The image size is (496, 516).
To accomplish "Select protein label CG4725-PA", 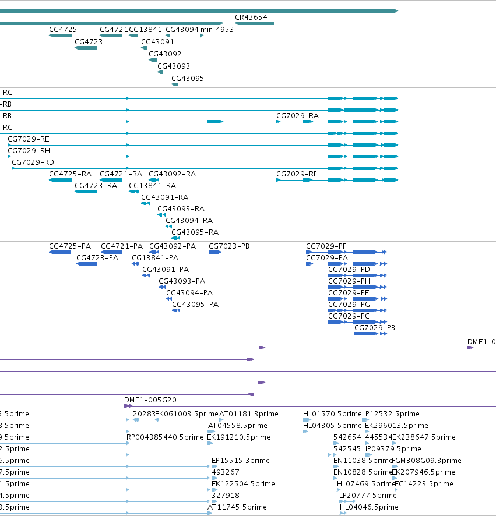I will [x=70, y=246].
